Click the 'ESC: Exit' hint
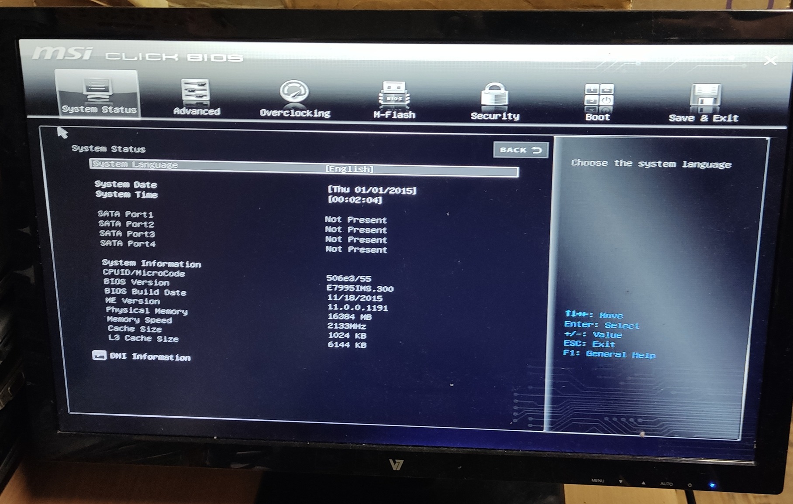 click(590, 344)
